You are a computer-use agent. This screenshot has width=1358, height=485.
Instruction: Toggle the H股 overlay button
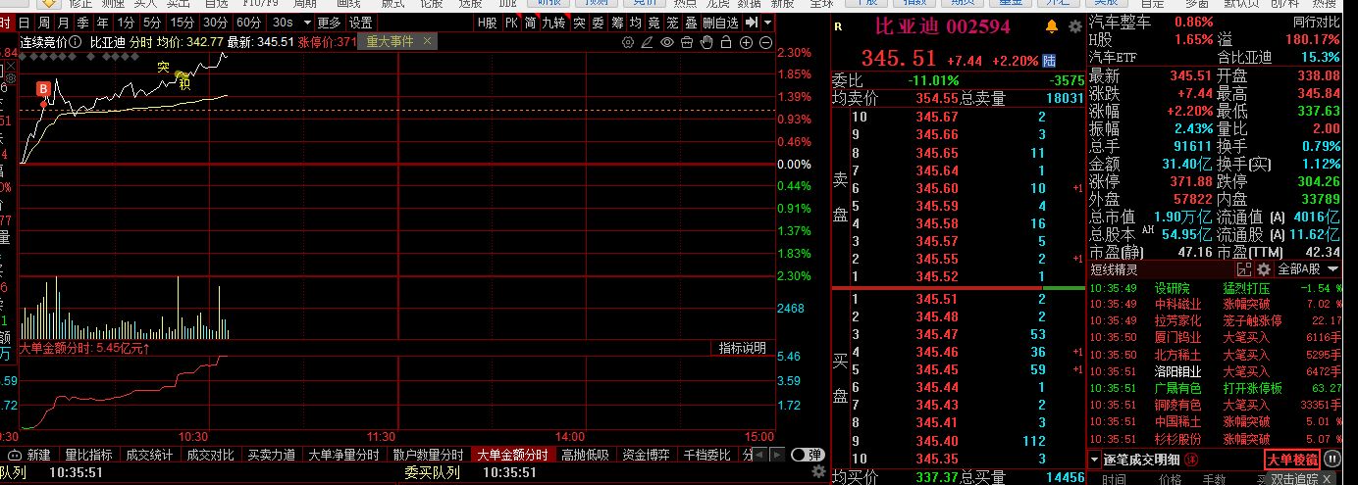488,23
